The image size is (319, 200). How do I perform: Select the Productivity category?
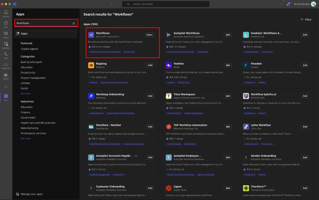(x=28, y=73)
